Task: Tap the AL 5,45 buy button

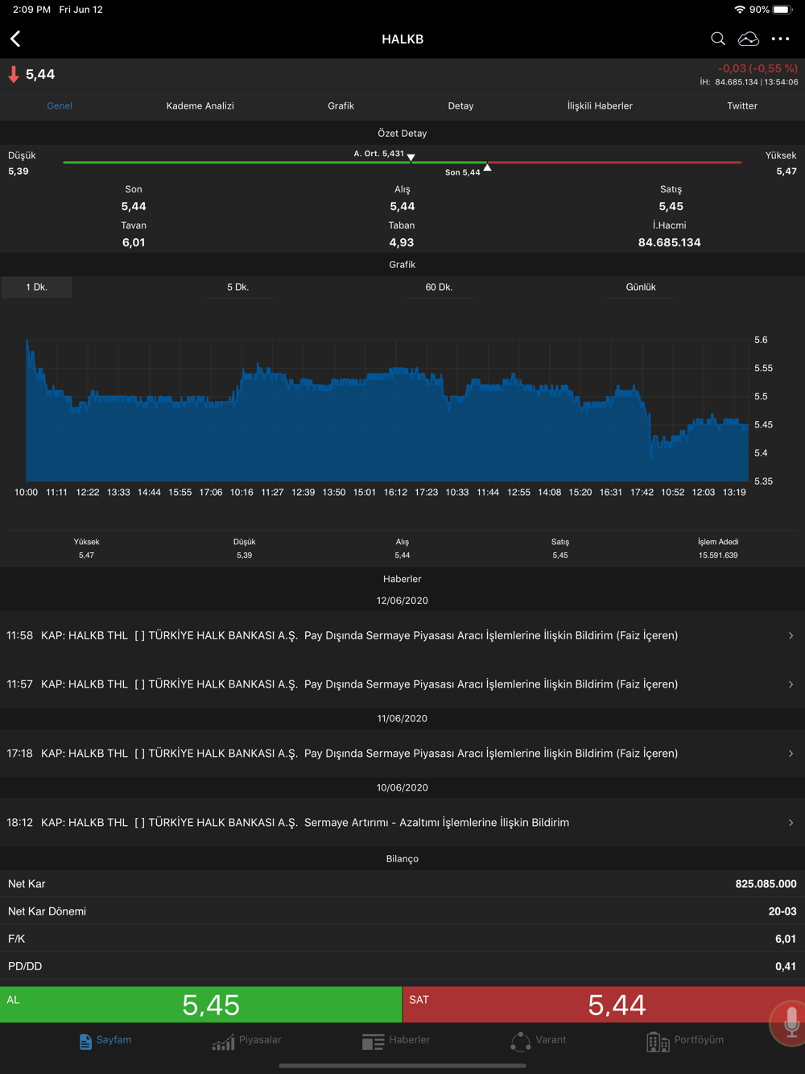Action: point(201,1004)
